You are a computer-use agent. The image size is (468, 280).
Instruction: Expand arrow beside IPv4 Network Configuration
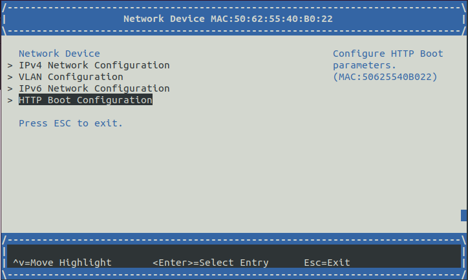10,66
